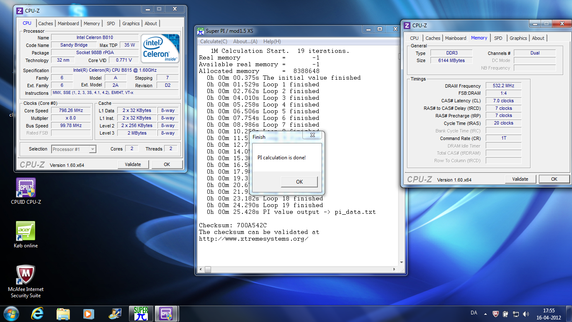This screenshot has height=322, width=572.
Task: Switch to Super PI taskbar button
Action: coord(141,313)
